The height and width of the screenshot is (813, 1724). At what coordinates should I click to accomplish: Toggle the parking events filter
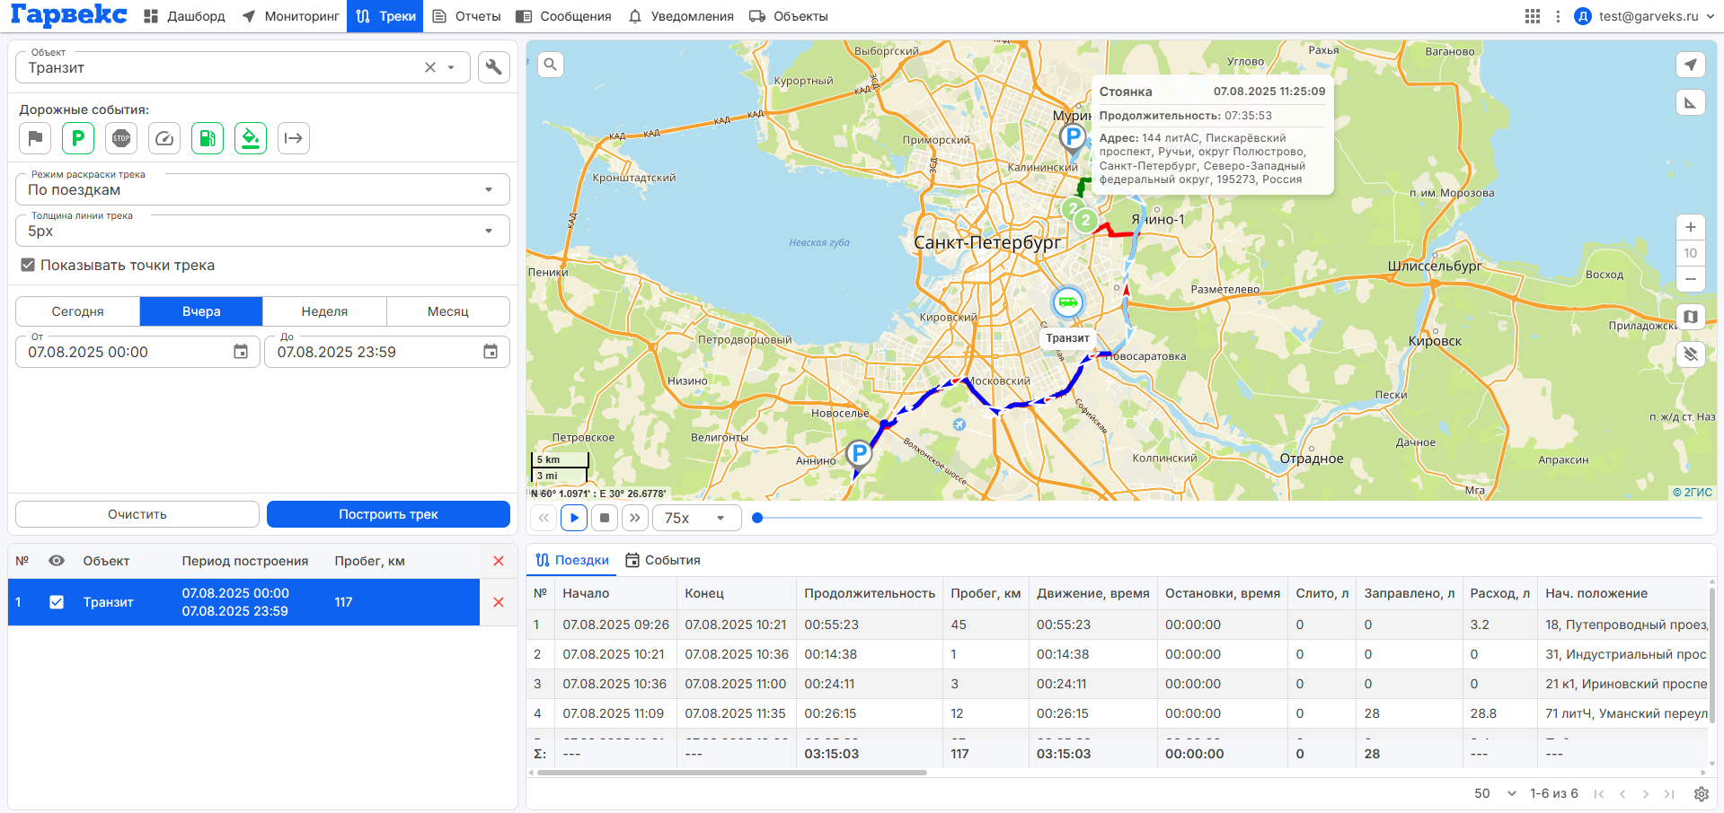click(78, 138)
